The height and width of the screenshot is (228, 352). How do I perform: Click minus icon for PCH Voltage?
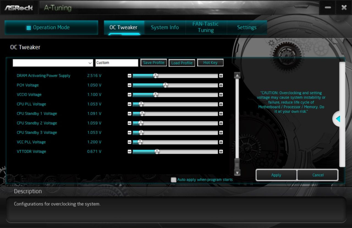tap(130, 85)
